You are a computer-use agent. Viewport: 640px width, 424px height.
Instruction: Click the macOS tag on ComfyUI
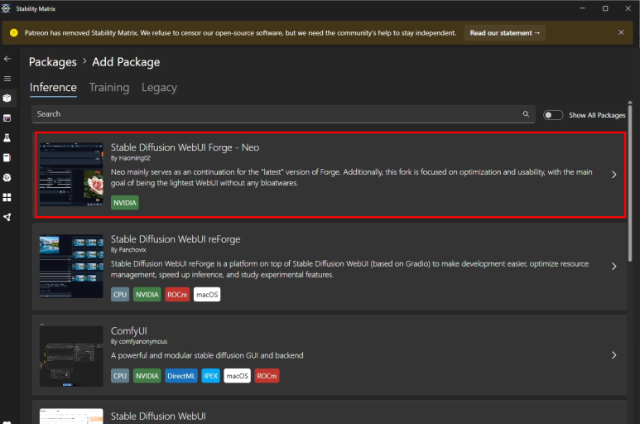click(237, 376)
